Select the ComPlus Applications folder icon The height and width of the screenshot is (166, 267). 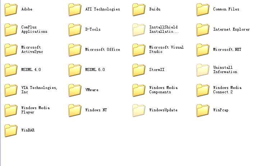point(11,30)
